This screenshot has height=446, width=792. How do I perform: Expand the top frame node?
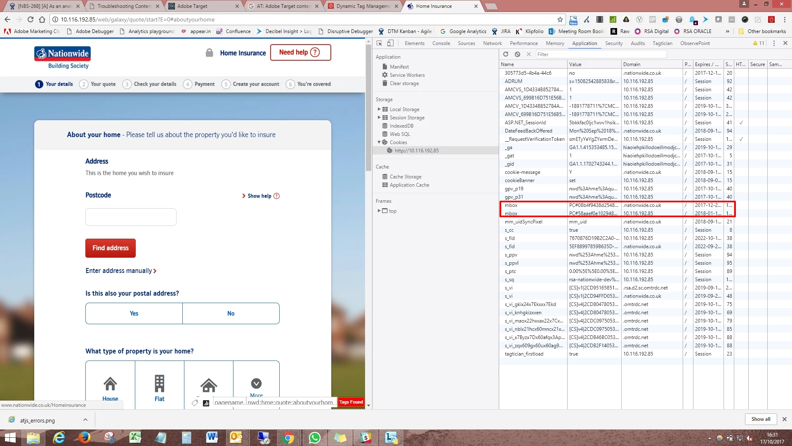379,211
